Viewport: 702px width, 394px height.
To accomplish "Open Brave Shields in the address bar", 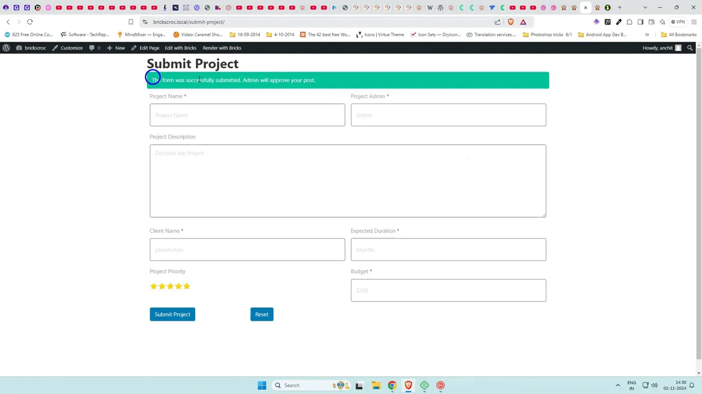I will [510, 22].
